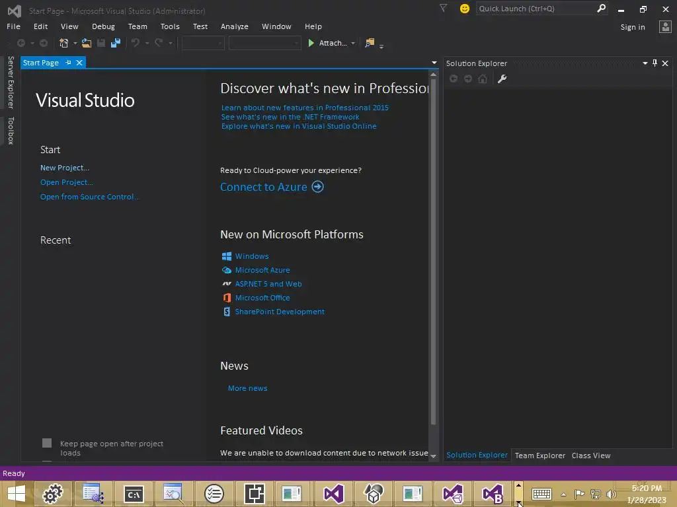The height and width of the screenshot is (507, 677).
Task: Open the Team menu
Action: (138, 26)
